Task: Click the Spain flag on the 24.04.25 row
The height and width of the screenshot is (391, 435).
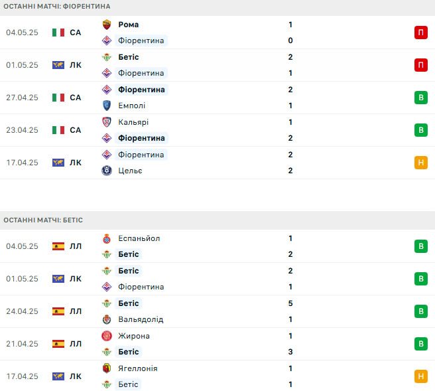Action: 58,311
